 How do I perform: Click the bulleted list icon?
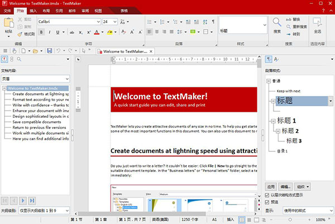click(149, 22)
